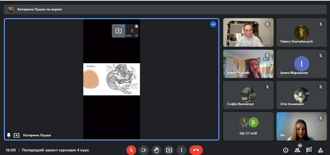Viewport: 330px width, 155px height.
Task: Open blue three-dot menu on presentation tile
Action: [x=213, y=24]
